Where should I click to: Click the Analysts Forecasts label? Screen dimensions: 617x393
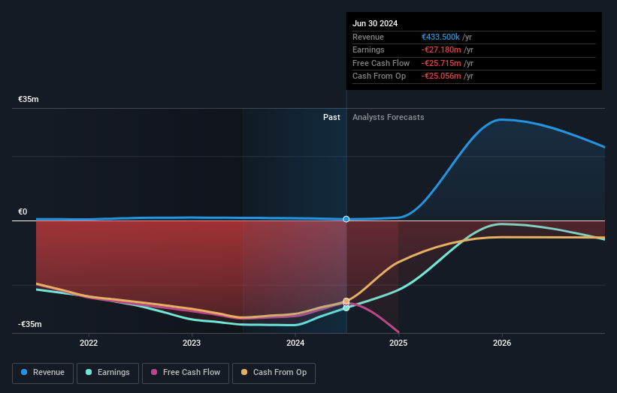point(389,118)
